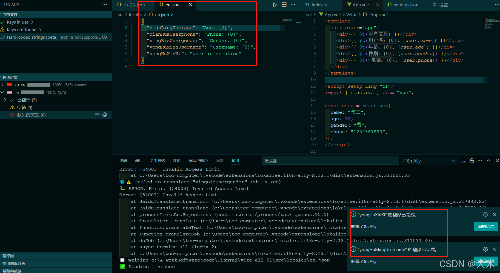Open gear settings on yongHuMingUsername notification
The width and height of the screenshot is (500, 273).
pyautogui.click(x=485, y=249)
